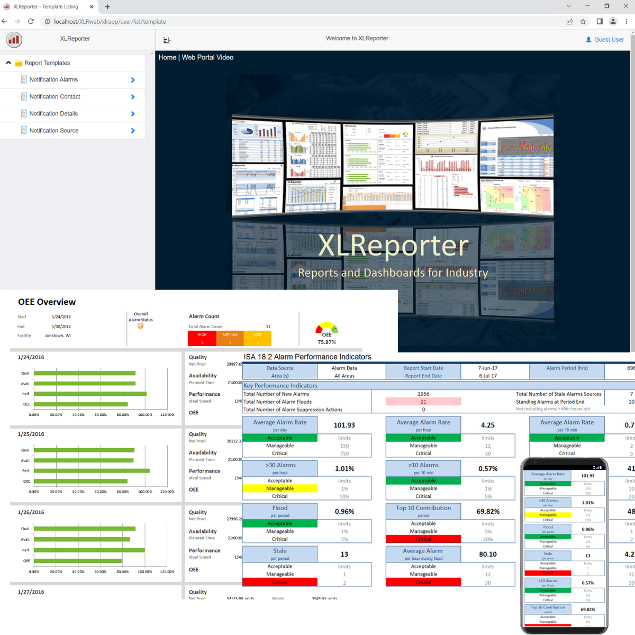Click the HIGH alarm count red swatch
The image size is (635, 635).
click(x=202, y=339)
